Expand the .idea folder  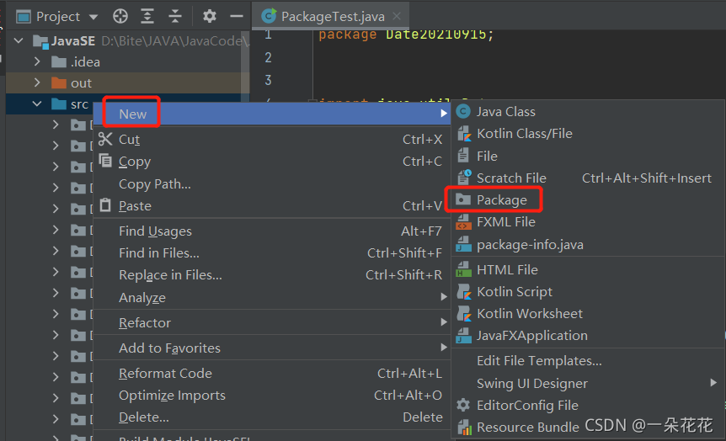point(37,61)
